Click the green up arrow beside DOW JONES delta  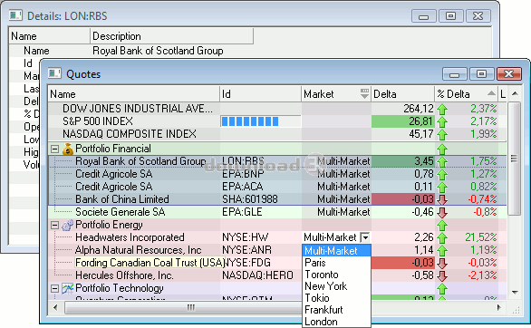442,110
